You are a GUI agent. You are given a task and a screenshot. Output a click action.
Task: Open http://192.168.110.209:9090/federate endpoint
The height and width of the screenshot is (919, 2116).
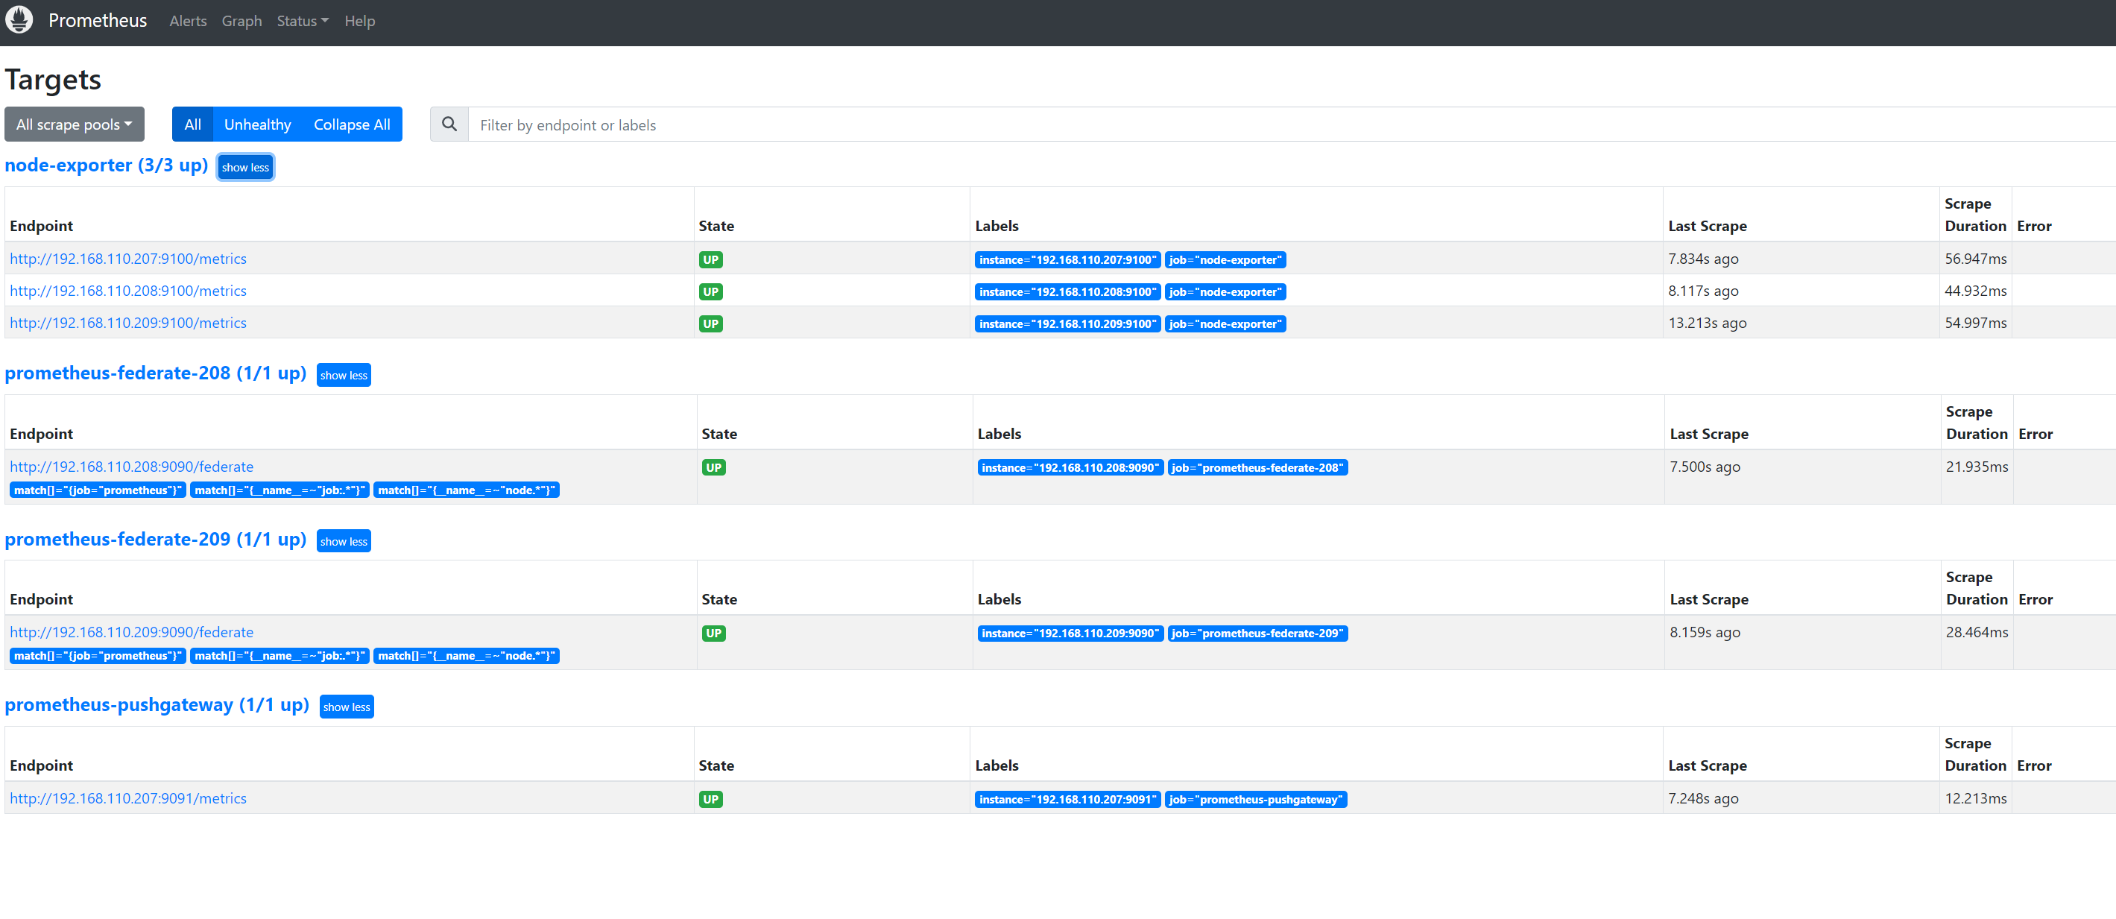131,632
